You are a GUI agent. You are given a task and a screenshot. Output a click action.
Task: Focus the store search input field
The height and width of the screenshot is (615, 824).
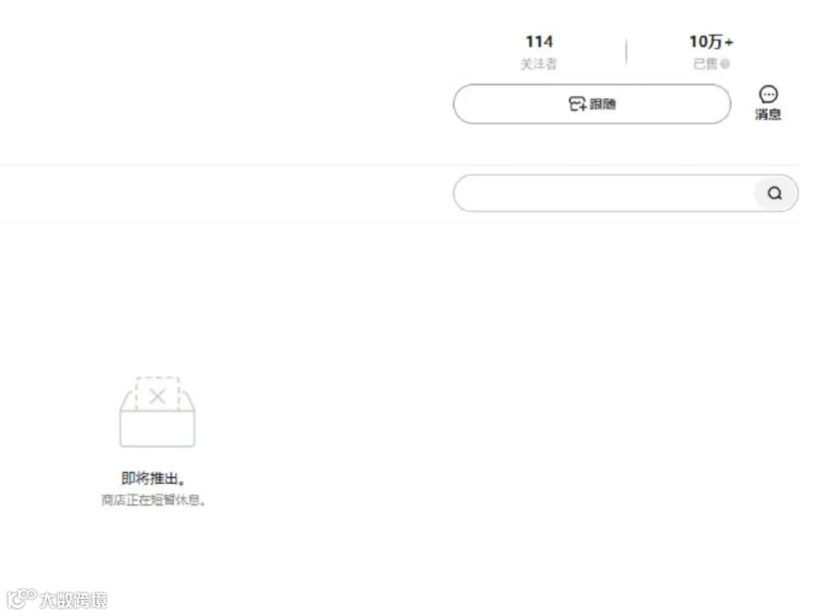(604, 193)
